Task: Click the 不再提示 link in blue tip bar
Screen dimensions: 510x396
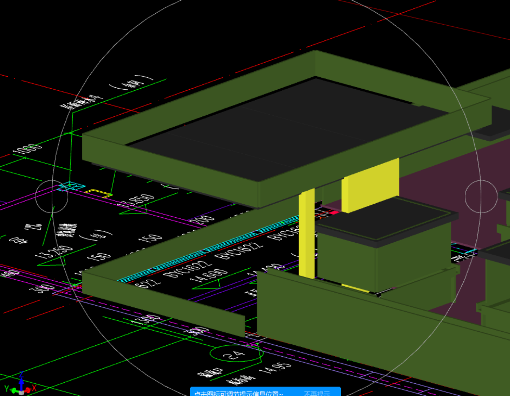Action: pos(317,393)
